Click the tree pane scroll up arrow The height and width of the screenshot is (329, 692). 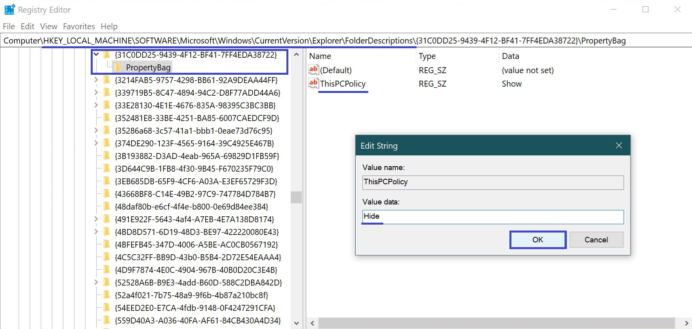pos(296,55)
